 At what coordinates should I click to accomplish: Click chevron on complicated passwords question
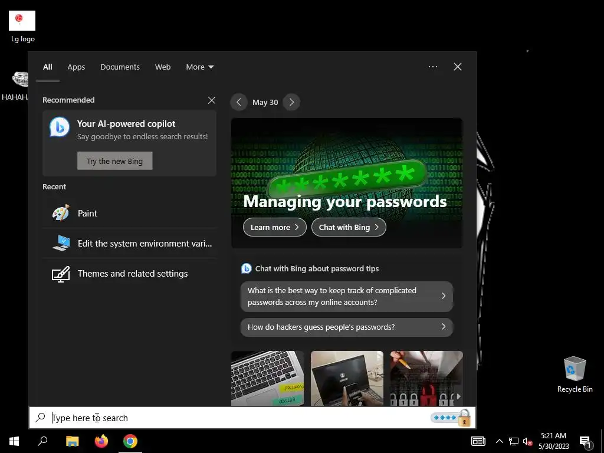[444, 296]
